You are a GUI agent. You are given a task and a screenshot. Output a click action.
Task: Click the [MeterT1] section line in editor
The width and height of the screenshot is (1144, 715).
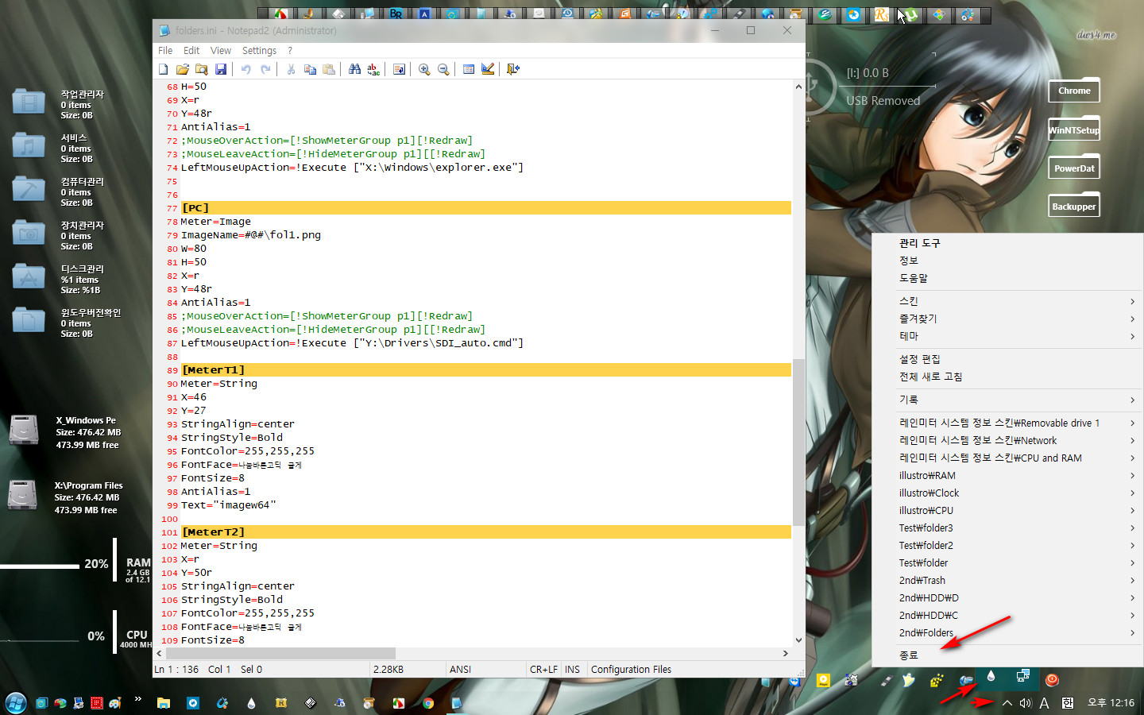(x=485, y=370)
